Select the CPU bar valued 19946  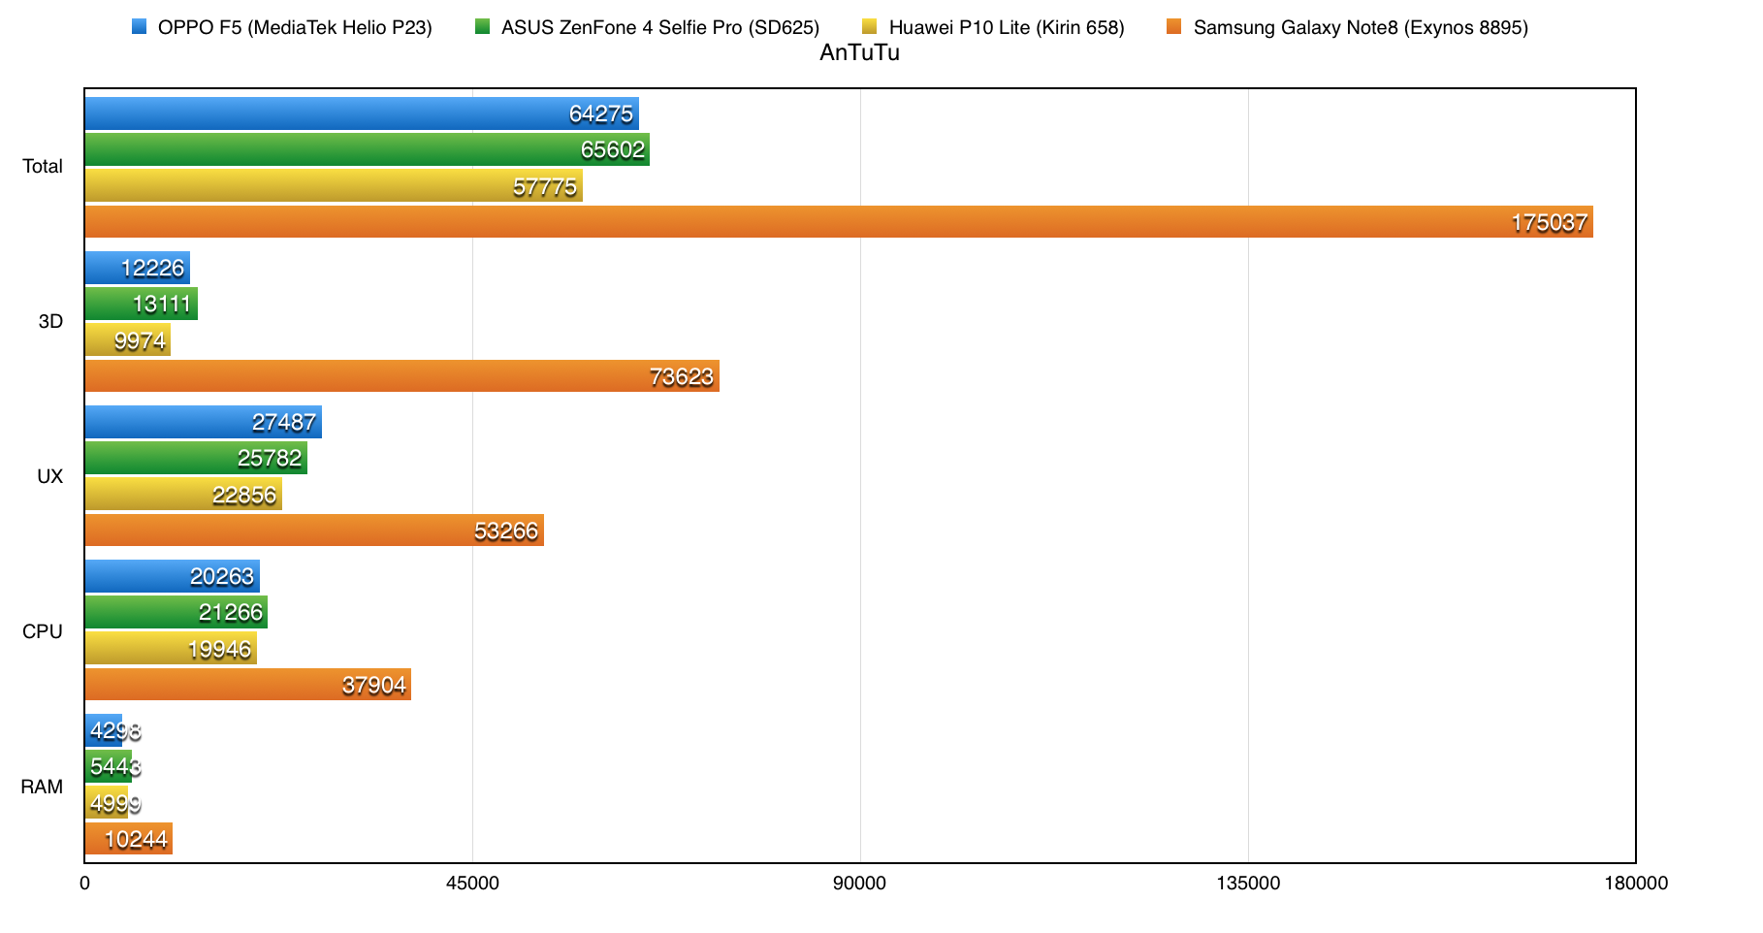[171, 648]
